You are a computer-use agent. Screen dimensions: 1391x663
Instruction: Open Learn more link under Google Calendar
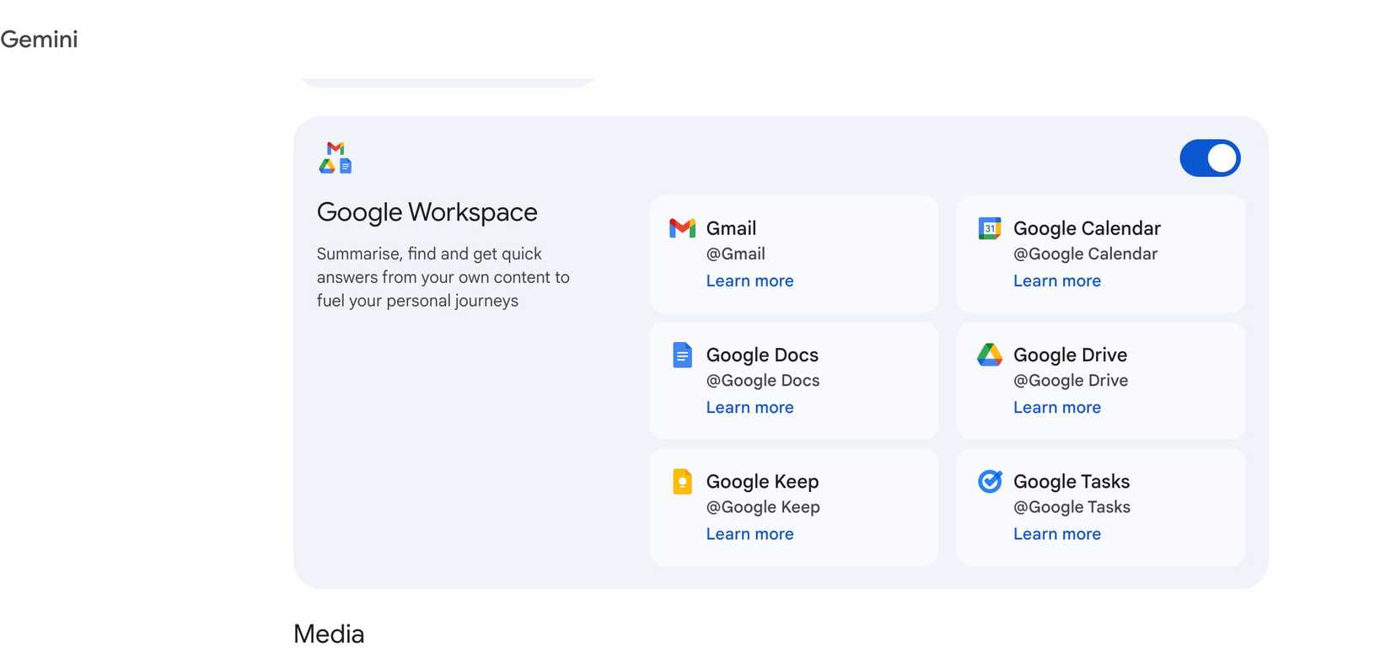[x=1057, y=281]
